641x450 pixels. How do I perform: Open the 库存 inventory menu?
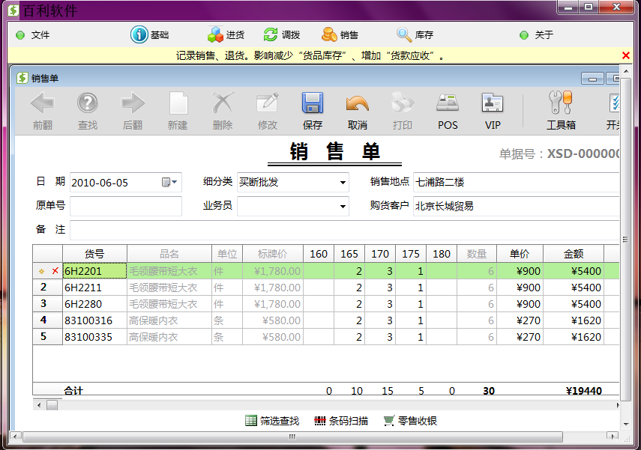[415, 34]
